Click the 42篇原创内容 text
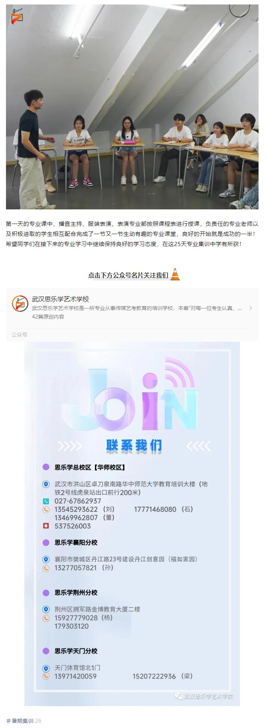 pyautogui.click(x=48, y=317)
